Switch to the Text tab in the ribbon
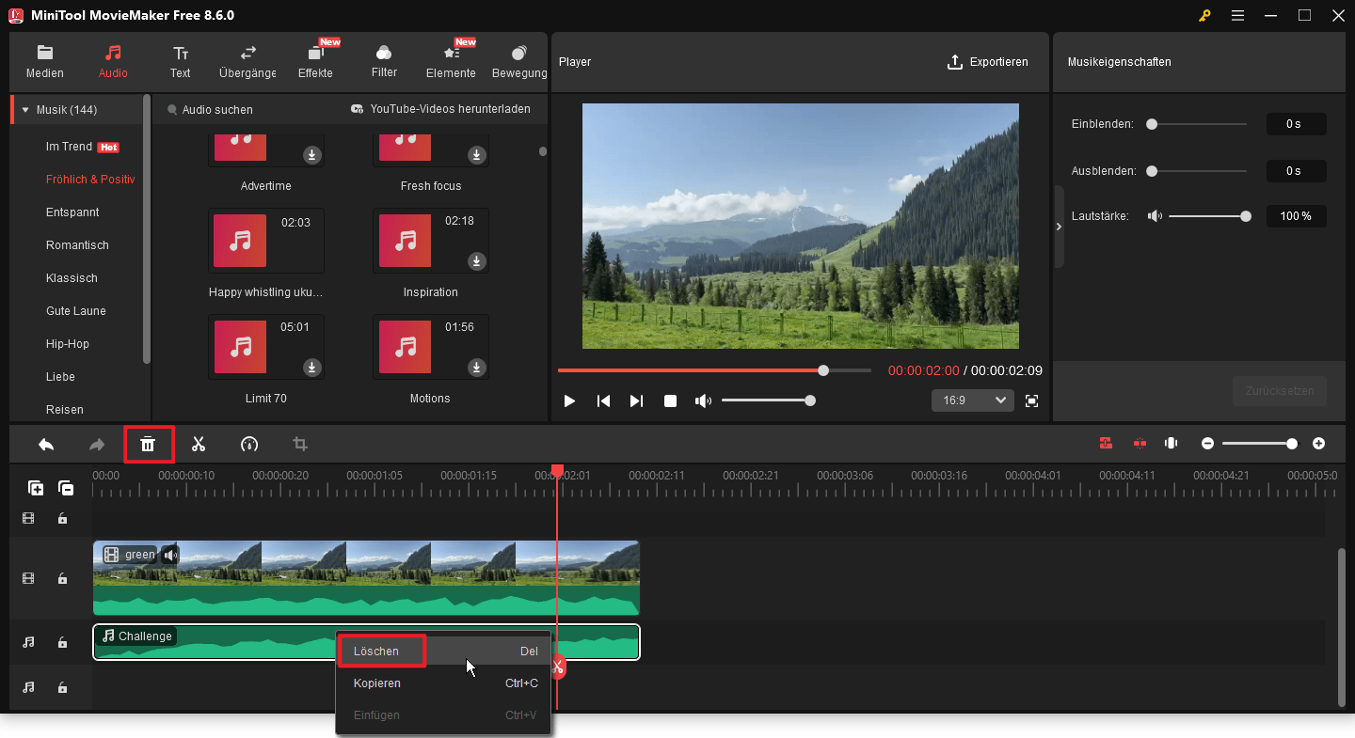Screen dimensions: 1355x738 click(x=180, y=61)
